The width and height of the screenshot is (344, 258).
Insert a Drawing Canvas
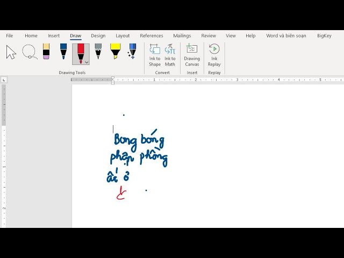tap(192, 55)
